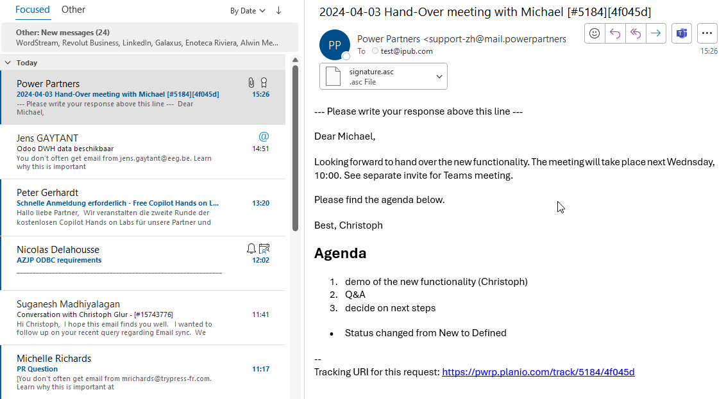Click recipient test@ipub.com
This screenshot has width=726, height=399.
(407, 51)
